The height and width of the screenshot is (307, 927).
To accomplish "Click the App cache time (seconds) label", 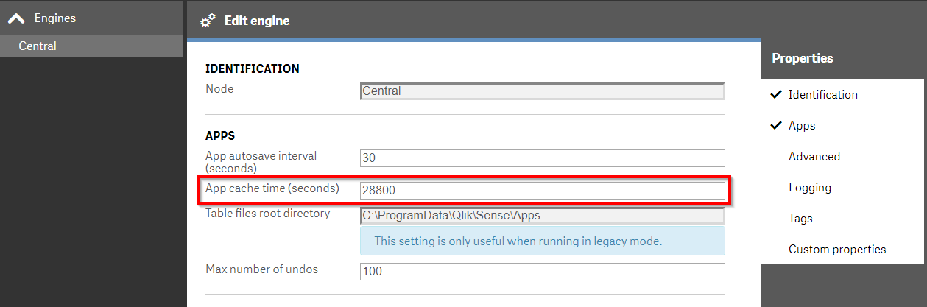I will pos(272,188).
